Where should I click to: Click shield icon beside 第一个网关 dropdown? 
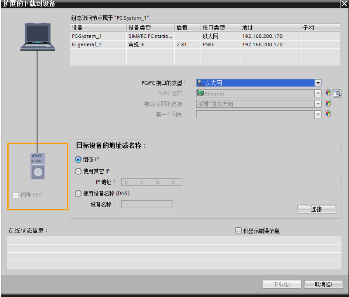(328, 114)
